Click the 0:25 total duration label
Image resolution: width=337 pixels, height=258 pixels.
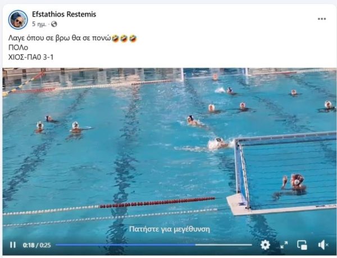tap(45, 245)
